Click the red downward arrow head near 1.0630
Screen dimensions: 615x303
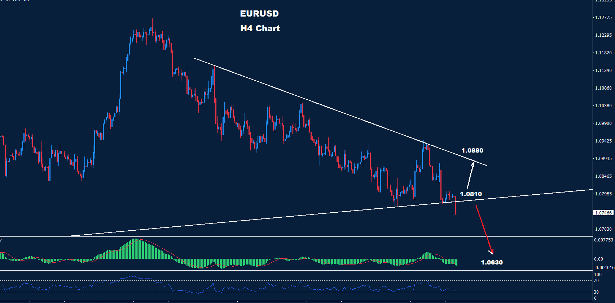(x=491, y=252)
